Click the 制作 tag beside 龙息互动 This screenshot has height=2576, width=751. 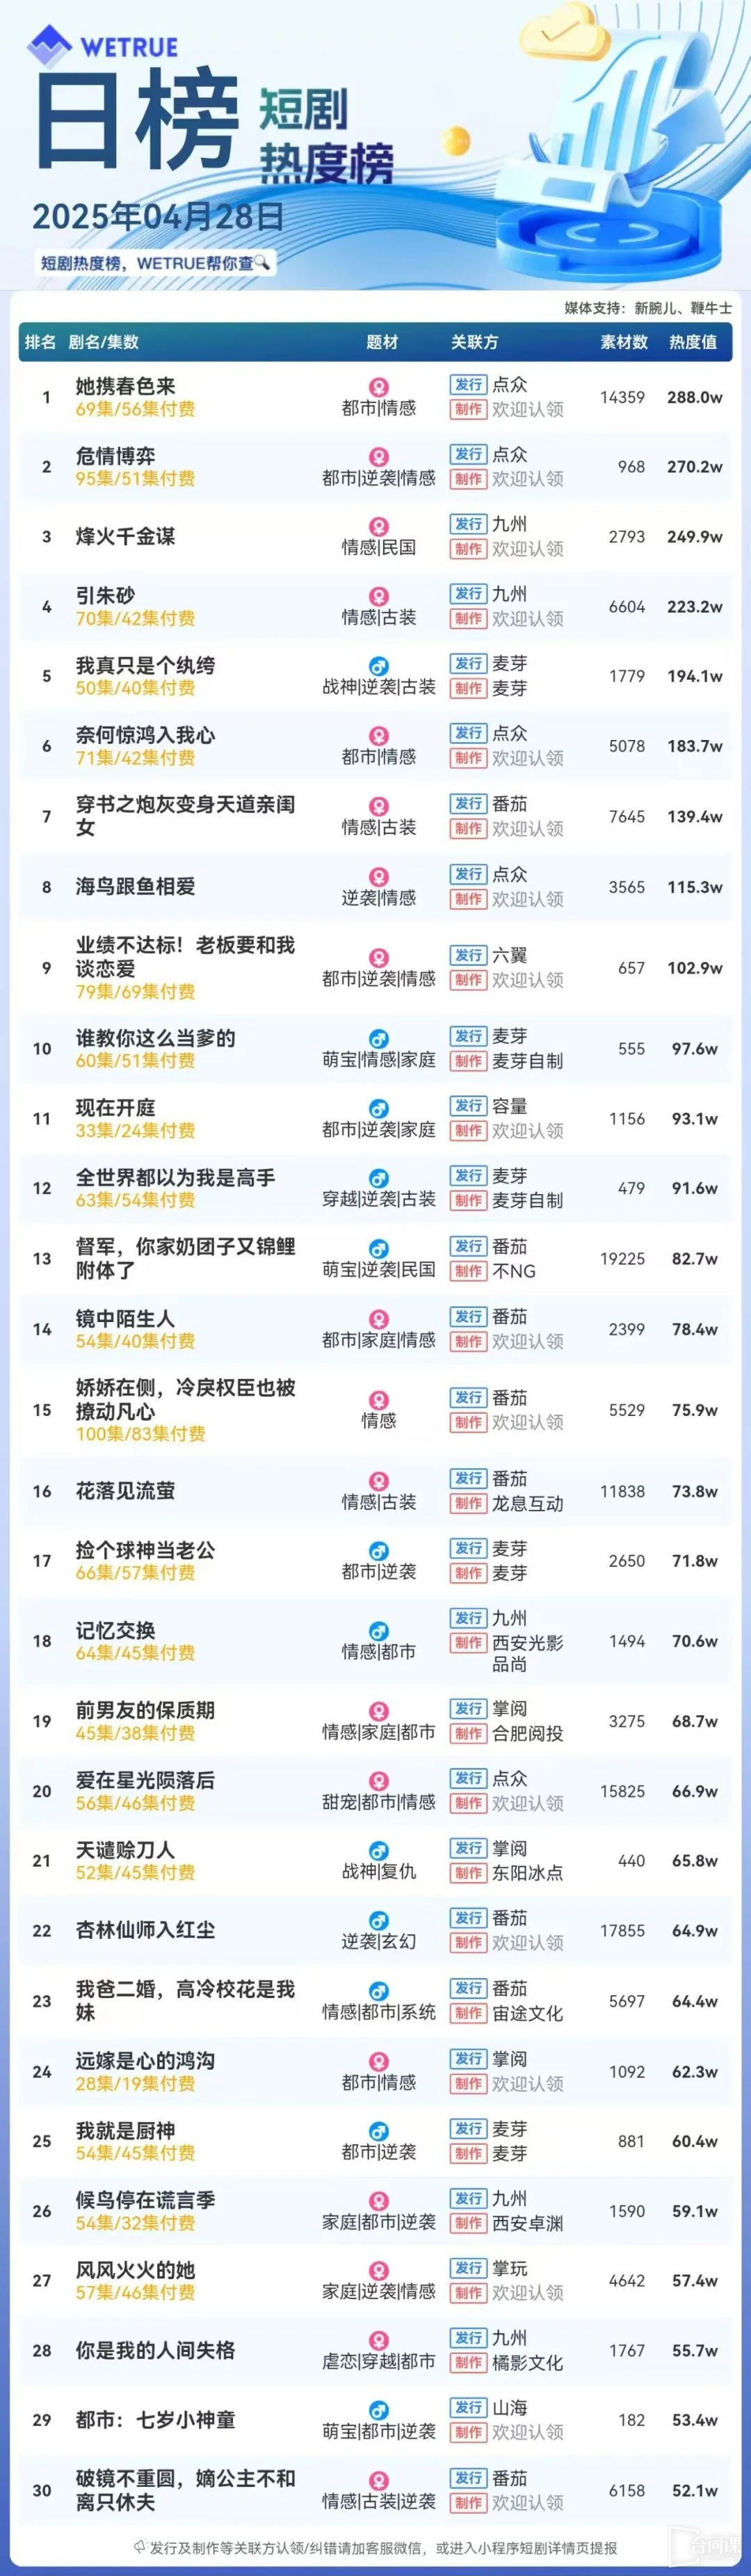click(x=468, y=1503)
